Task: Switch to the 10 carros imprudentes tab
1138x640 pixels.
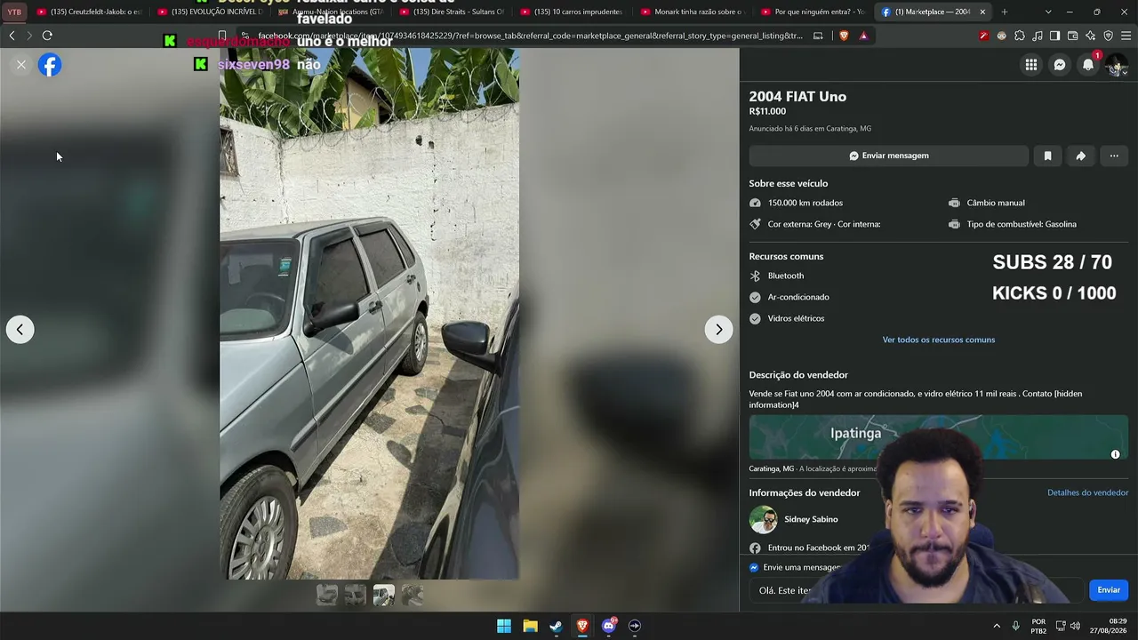Action: [573, 12]
